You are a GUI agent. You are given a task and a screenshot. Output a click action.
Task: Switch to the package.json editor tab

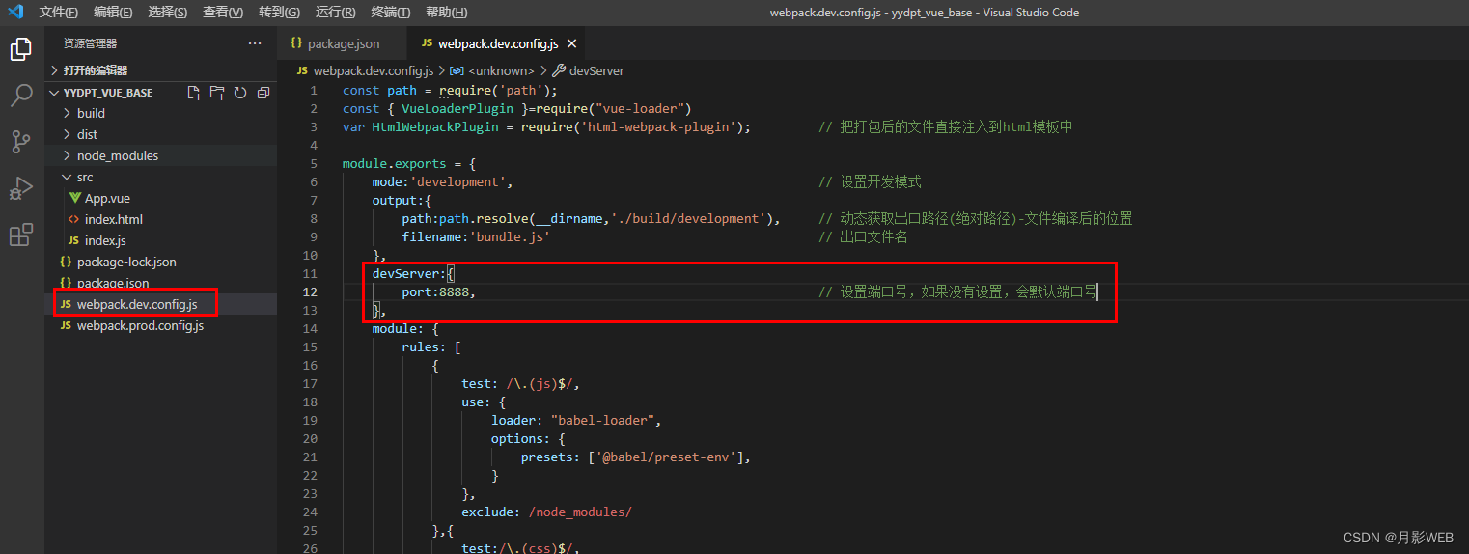click(x=343, y=43)
